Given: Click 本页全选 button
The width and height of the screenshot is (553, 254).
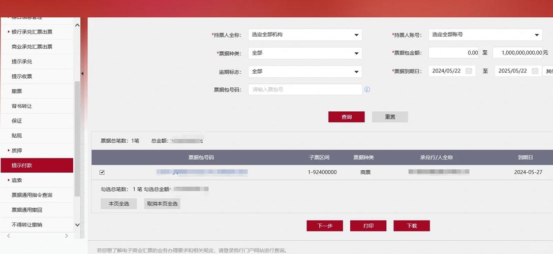Looking at the screenshot, I should 118,204.
